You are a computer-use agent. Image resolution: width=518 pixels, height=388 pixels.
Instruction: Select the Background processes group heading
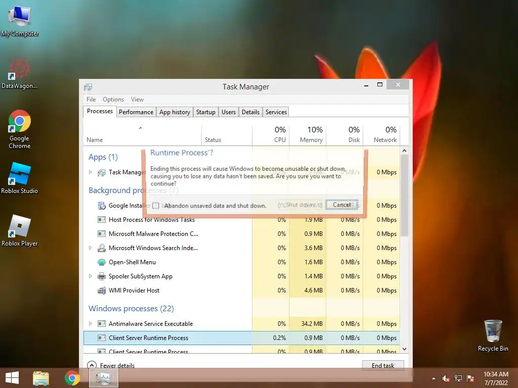[133, 190]
